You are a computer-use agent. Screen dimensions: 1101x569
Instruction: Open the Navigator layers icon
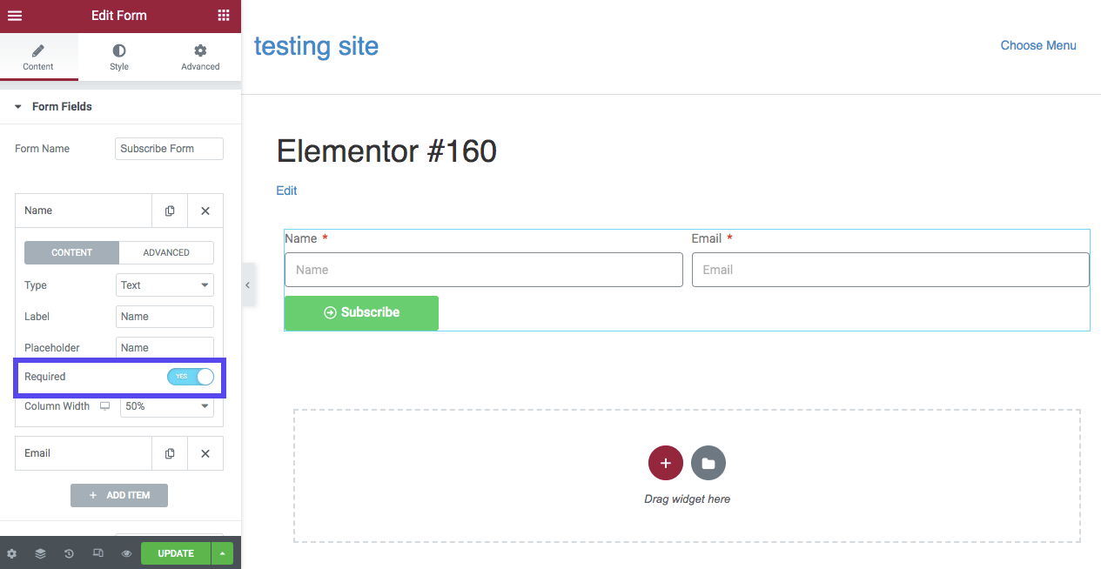(x=40, y=553)
